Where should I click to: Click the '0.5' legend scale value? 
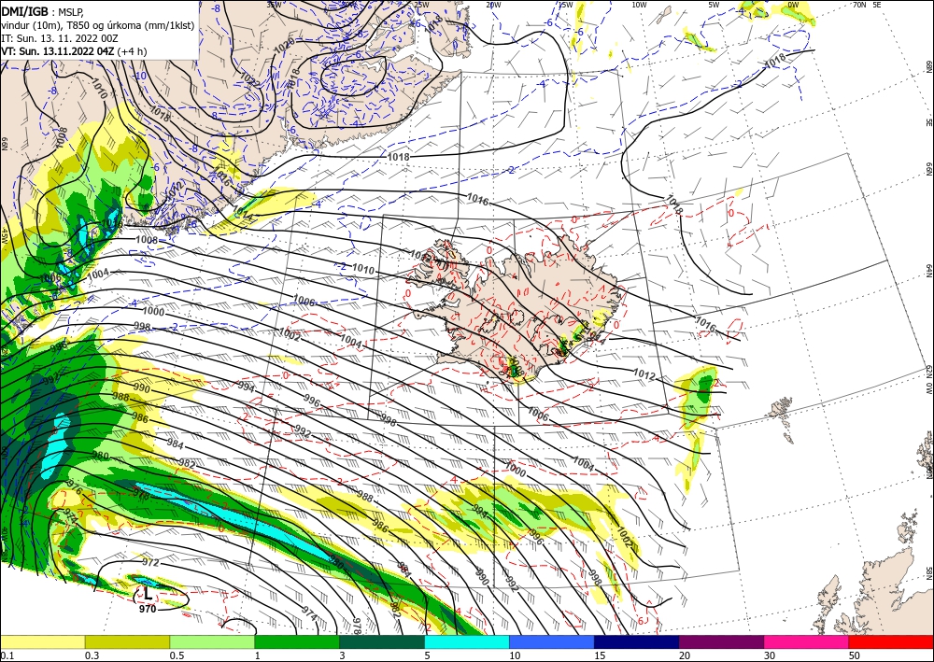(177, 655)
